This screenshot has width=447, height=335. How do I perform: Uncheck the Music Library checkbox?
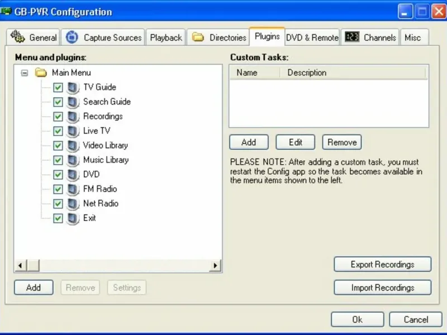click(x=58, y=160)
